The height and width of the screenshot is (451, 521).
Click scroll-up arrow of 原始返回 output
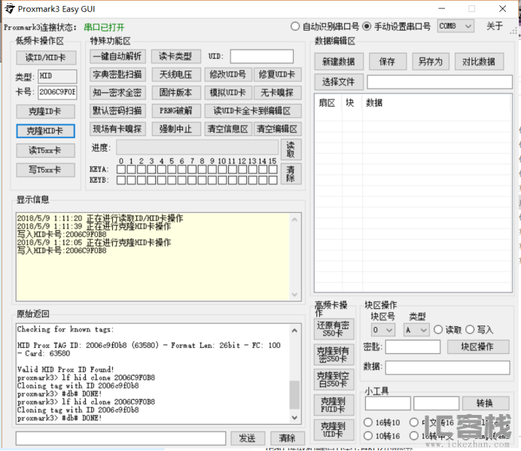[294, 331]
